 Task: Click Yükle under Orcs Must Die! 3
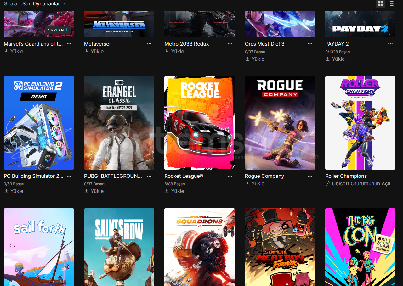255,59
